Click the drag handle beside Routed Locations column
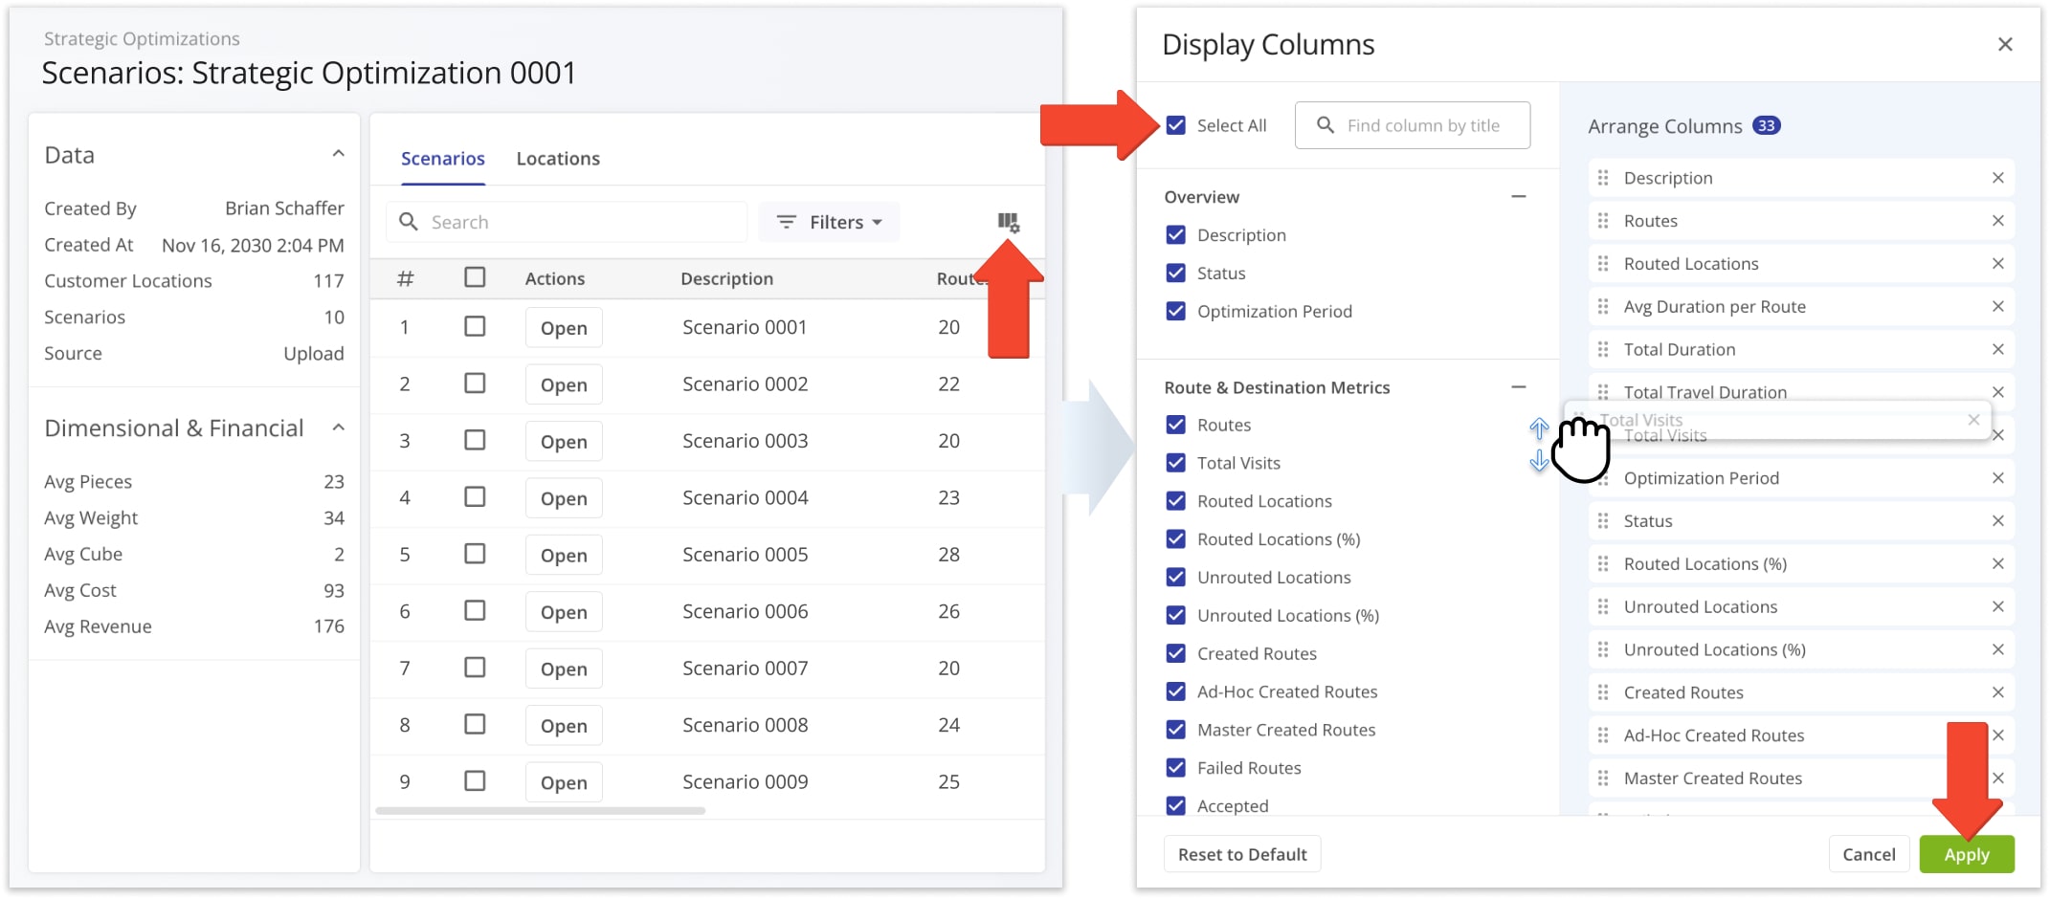This screenshot has height=899, width=2050. click(x=1603, y=263)
